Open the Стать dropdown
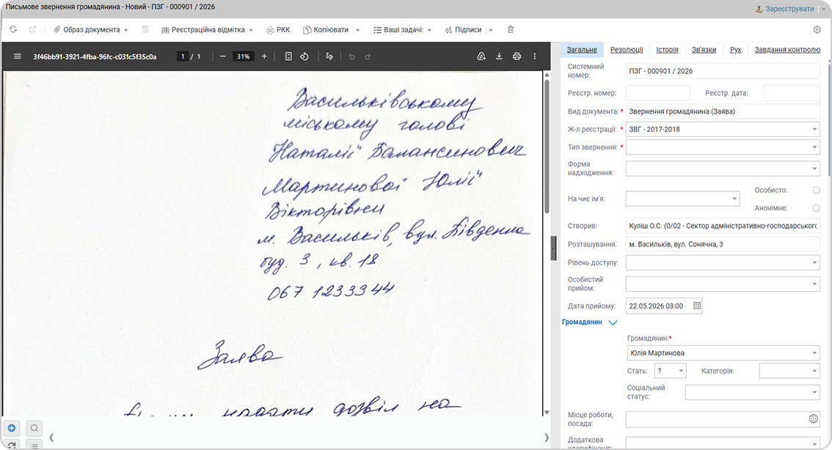 point(670,371)
